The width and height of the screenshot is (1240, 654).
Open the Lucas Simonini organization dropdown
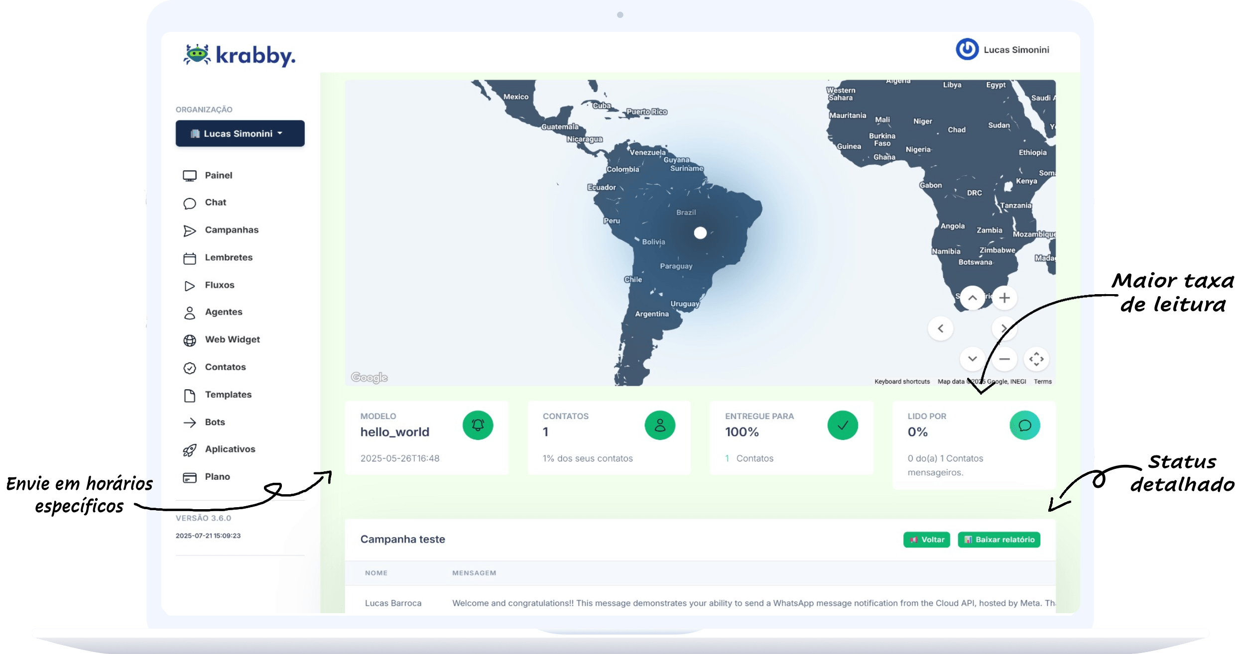point(240,133)
